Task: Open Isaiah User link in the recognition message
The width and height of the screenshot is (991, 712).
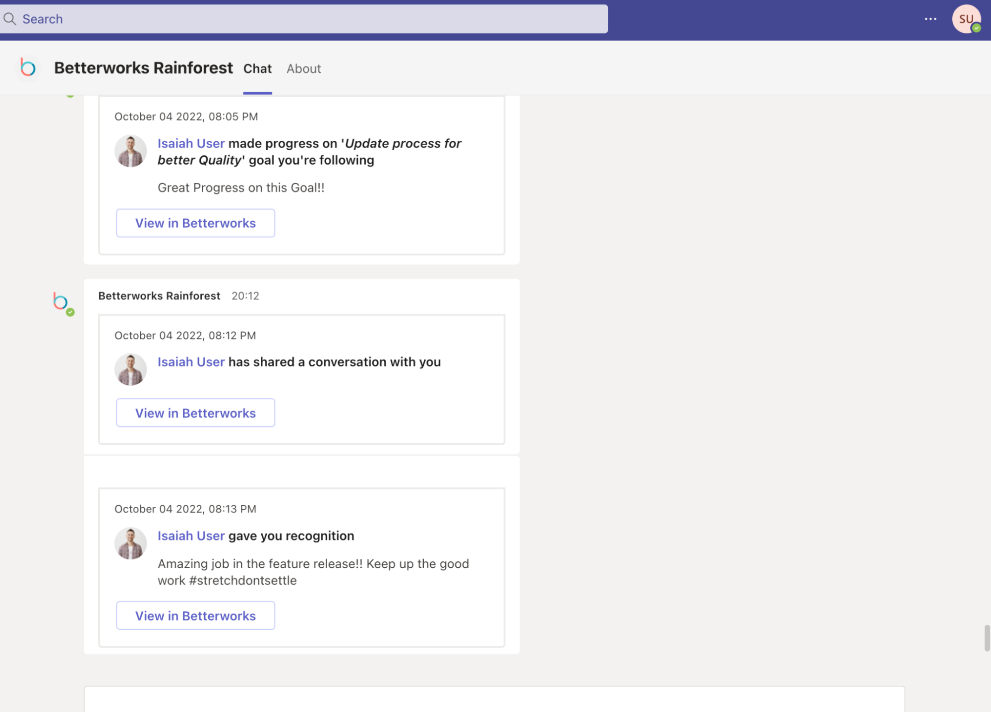Action: pyautogui.click(x=191, y=536)
